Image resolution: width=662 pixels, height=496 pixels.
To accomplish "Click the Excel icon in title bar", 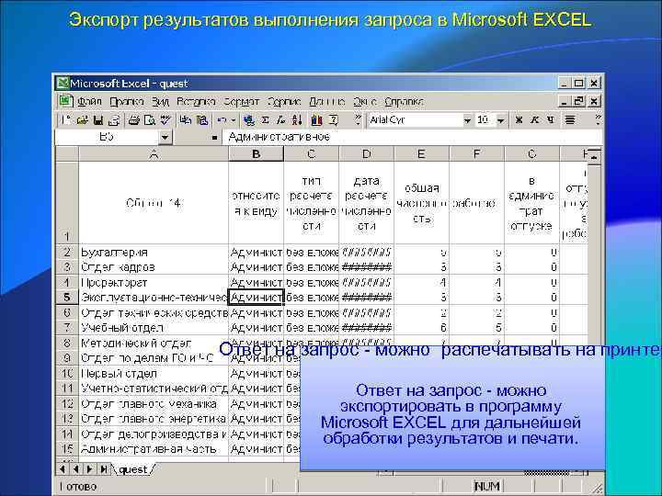I will pyautogui.click(x=63, y=83).
